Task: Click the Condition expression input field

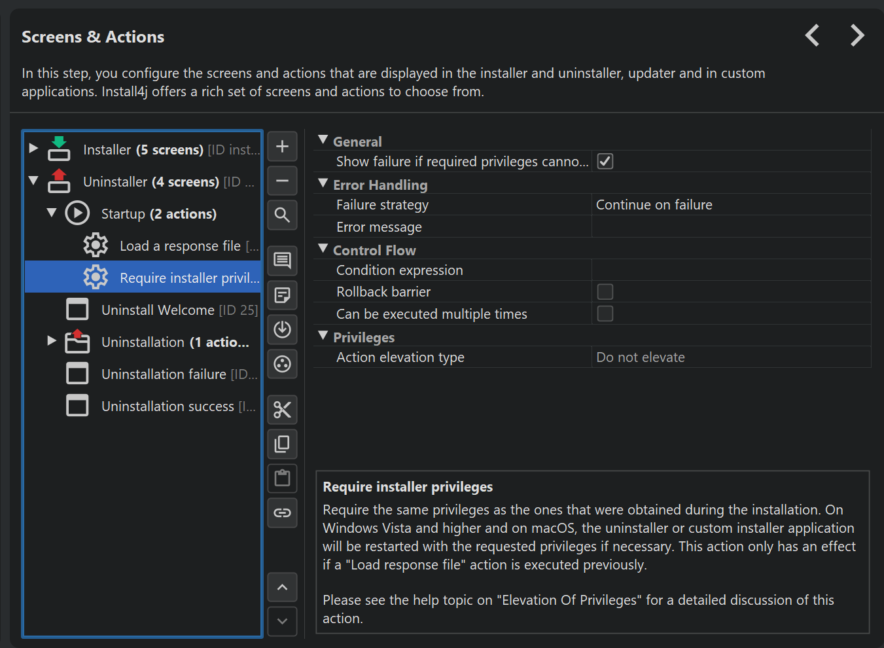Action: pyautogui.click(x=730, y=270)
